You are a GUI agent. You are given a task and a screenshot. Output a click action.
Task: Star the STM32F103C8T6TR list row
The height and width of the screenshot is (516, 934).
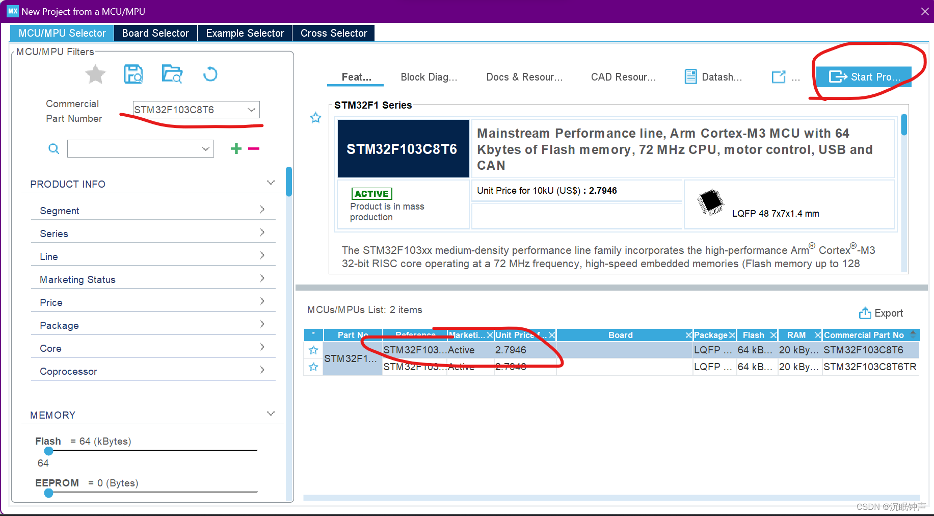313,367
